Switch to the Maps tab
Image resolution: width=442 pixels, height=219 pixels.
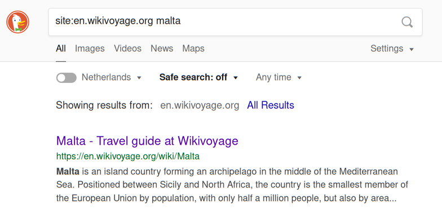(193, 48)
